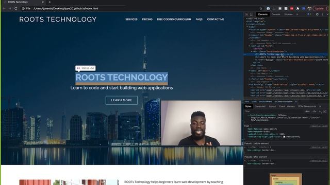
Task: Switch to the Styles pane tab
Action: (248, 106)
